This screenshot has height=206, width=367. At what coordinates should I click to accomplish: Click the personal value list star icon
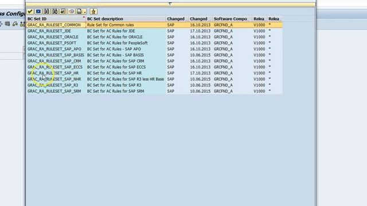pyautogui.click(x=93, y=11)
